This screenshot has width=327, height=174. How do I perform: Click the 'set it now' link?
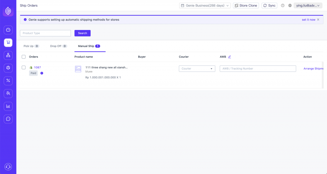coord(308,19)
